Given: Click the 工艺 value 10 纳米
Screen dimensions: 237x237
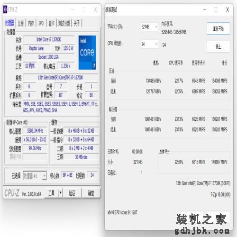Looking at the screenshot, I should [x=30, y=66].
